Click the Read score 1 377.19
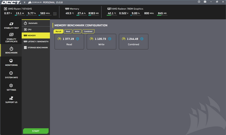This screenshot has width=226, height=135. 68,39
